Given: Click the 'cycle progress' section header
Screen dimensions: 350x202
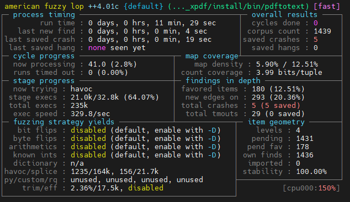Looking at the screenshot, I should coord(44,56).
